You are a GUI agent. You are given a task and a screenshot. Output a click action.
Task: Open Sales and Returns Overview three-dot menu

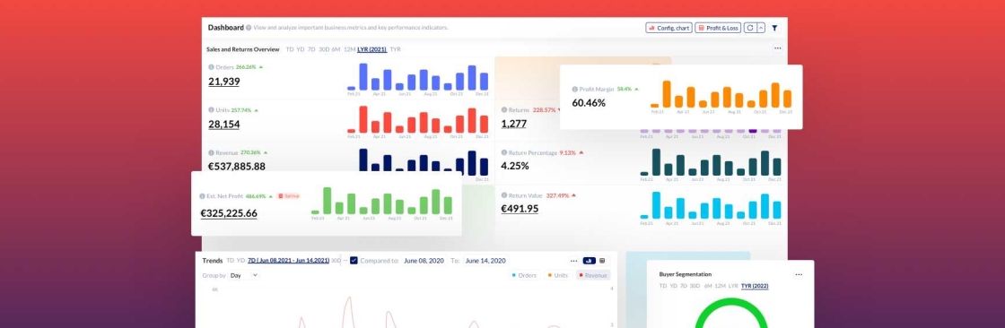[777, 48]
